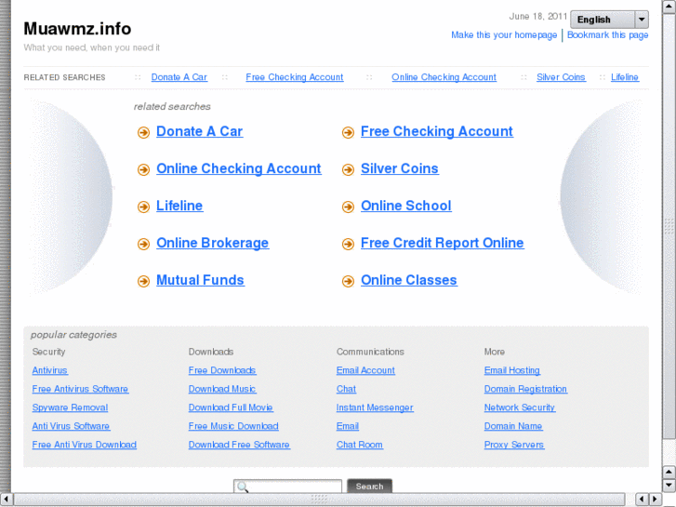Select Free Antivirus Software link
The image size is (676, 507).
pyautogui.click(x=80, y=389)
